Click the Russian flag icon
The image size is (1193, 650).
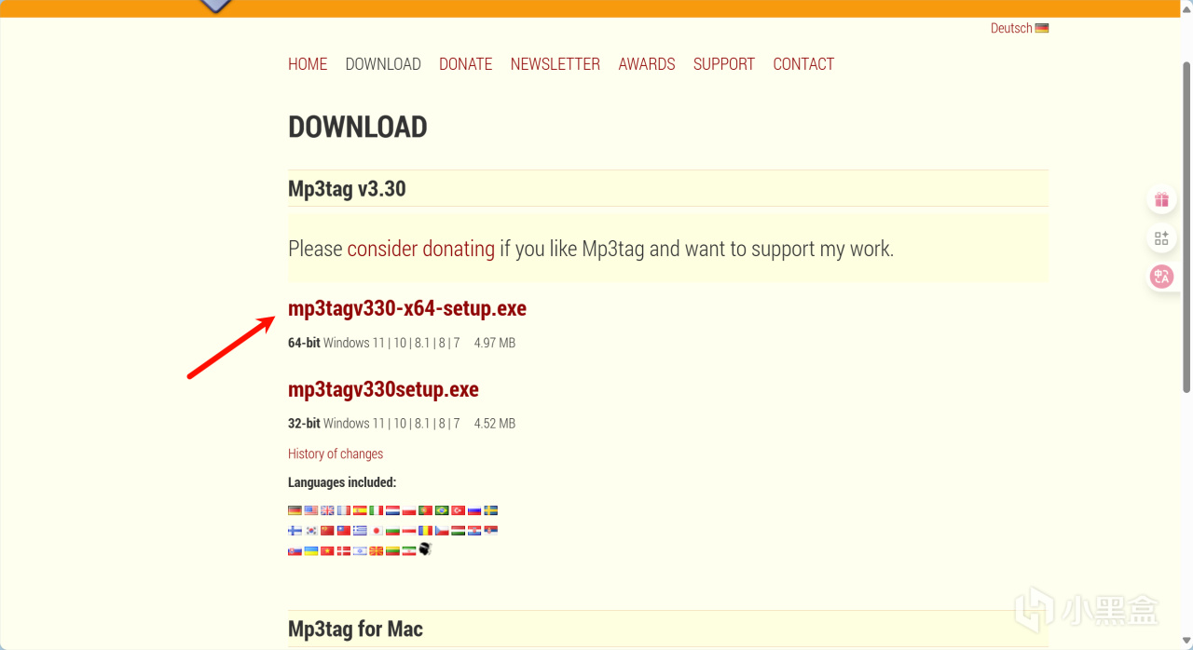point(474,510)
